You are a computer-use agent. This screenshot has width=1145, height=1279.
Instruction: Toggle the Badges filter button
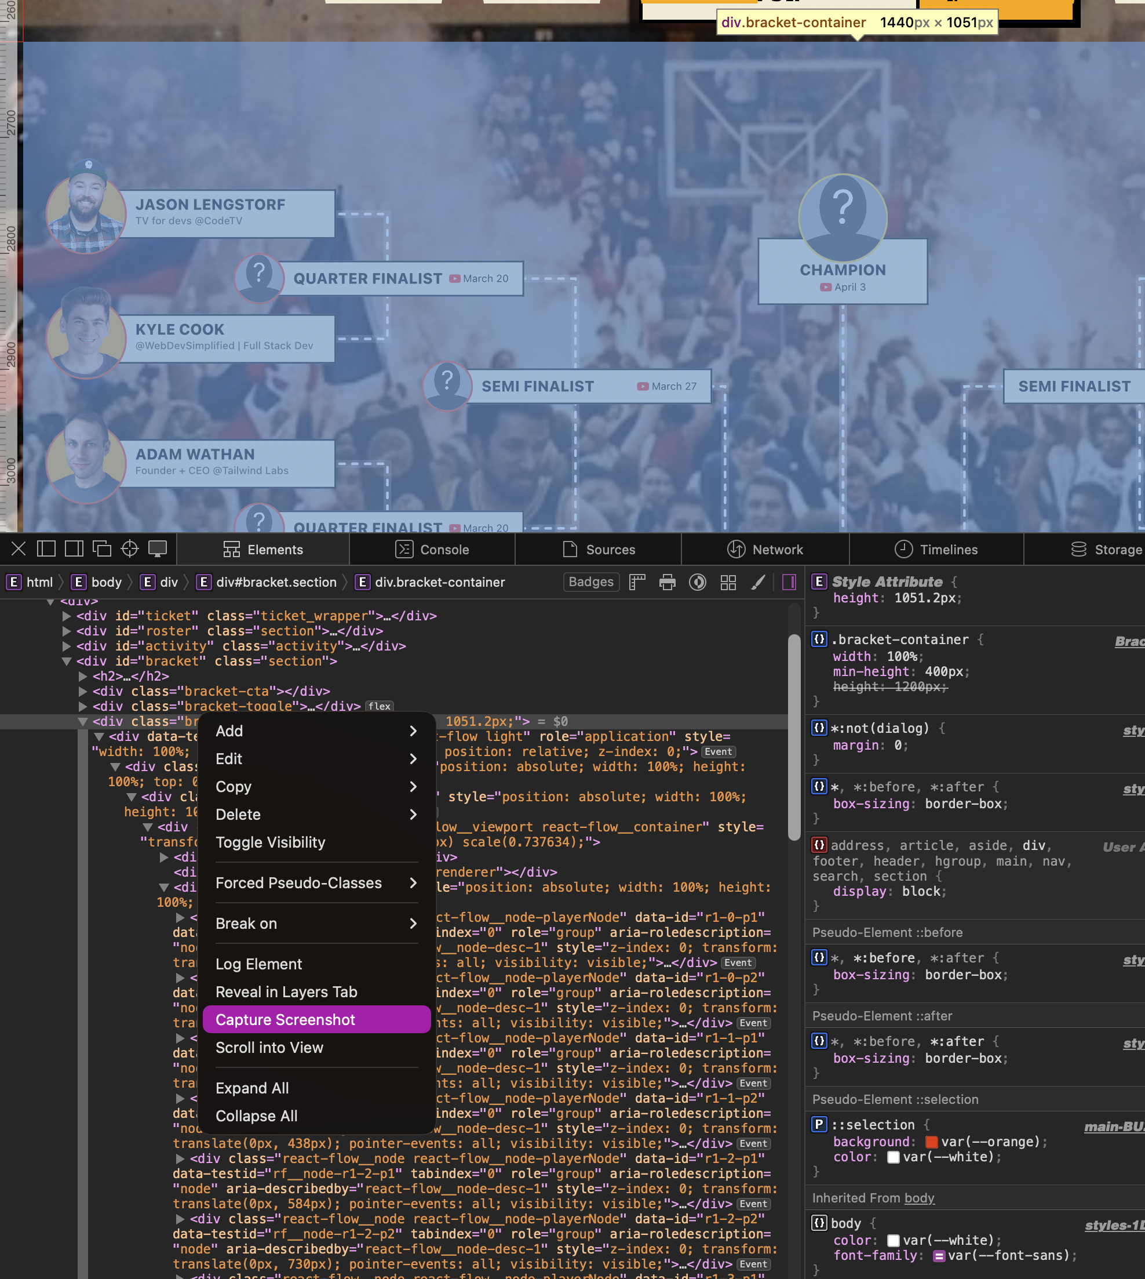(590, 582)
